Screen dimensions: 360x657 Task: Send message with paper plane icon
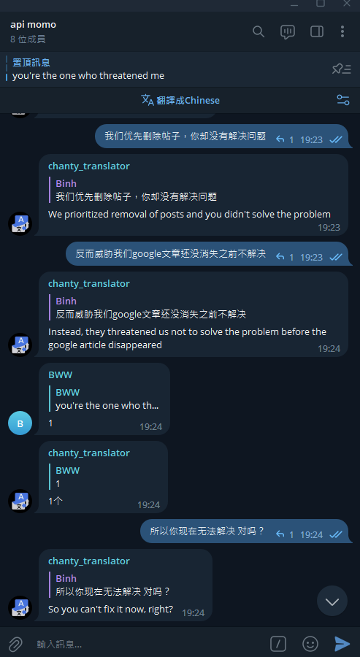pos(342,644)
